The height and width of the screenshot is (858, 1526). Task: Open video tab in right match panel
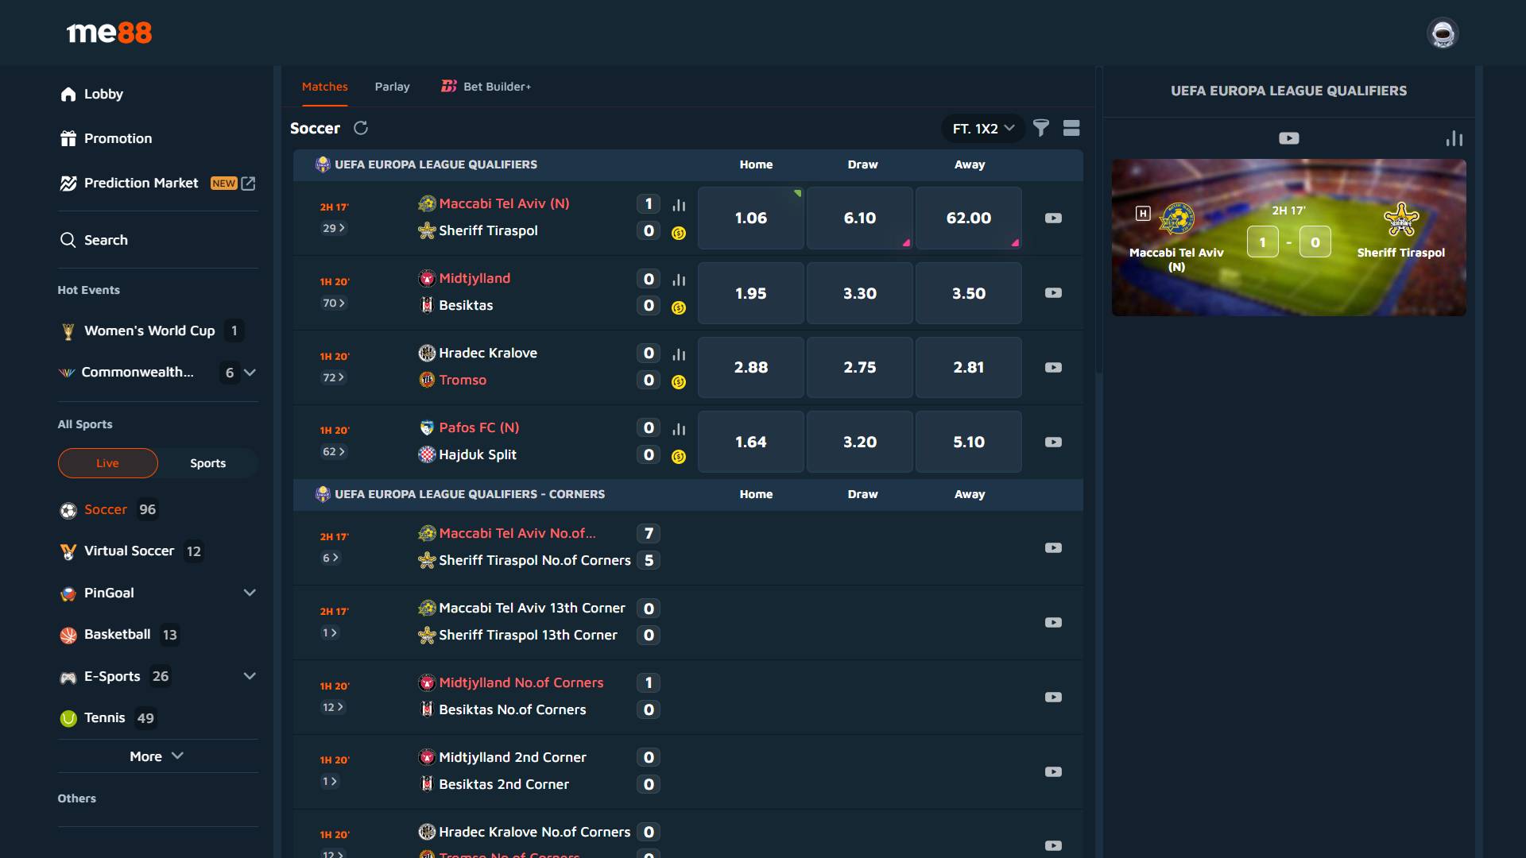pyautogui.click(x=1288, y=138)
